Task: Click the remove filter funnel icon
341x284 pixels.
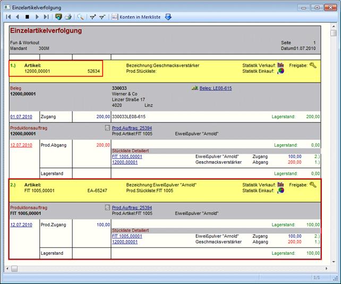Action: pos(102,17)
